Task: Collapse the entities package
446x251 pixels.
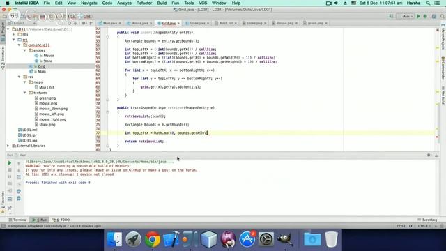Action: (x=25, y=50)
